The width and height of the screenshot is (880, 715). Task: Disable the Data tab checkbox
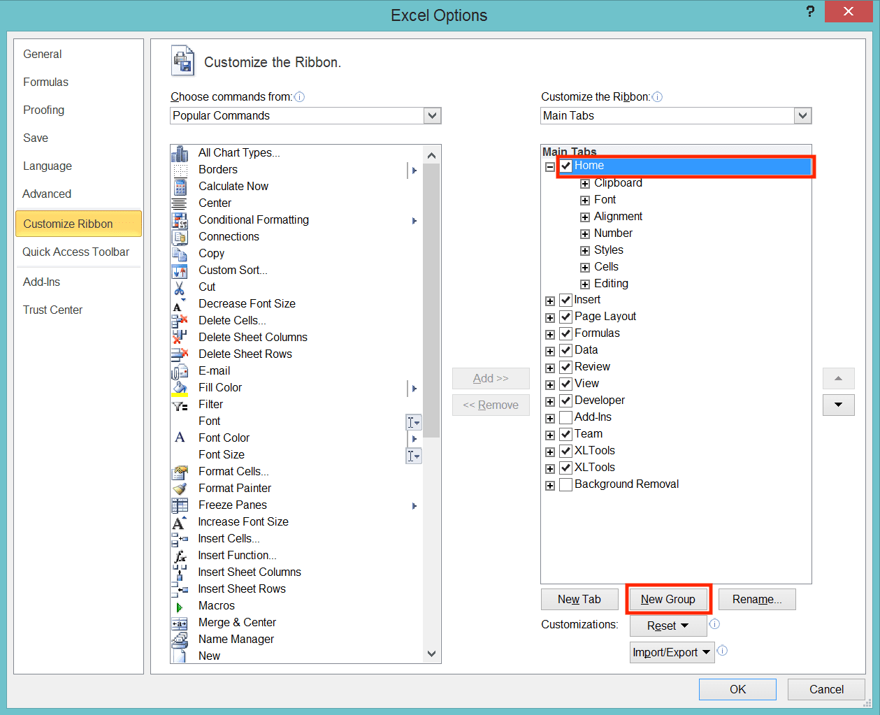[566, 351]
